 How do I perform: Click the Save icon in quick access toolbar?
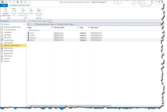coord(6,2)
